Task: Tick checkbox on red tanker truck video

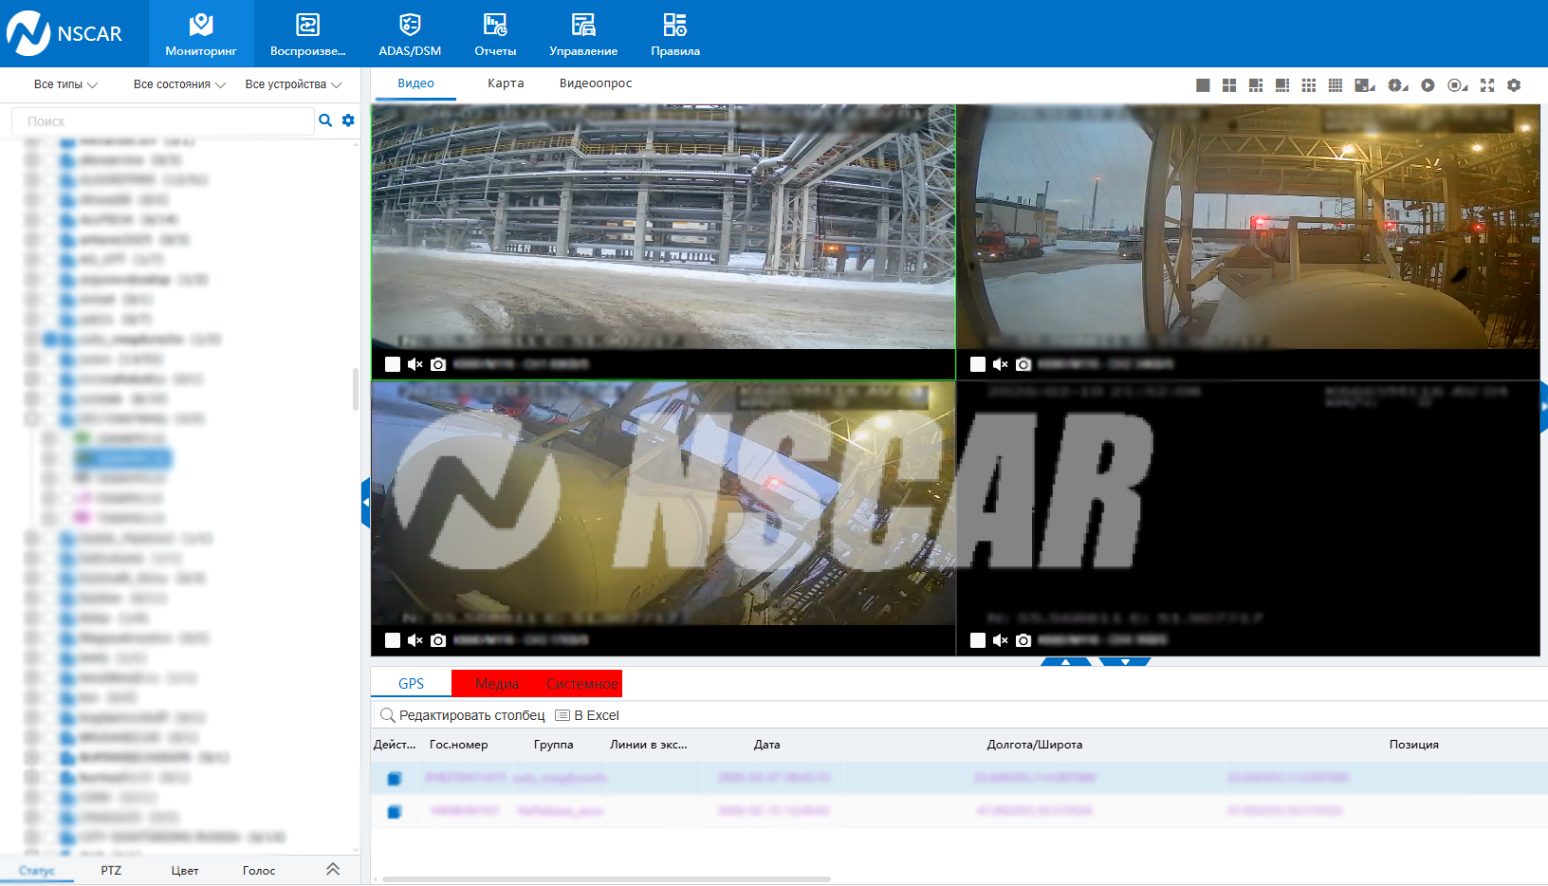Action: [x=978, y=364]
